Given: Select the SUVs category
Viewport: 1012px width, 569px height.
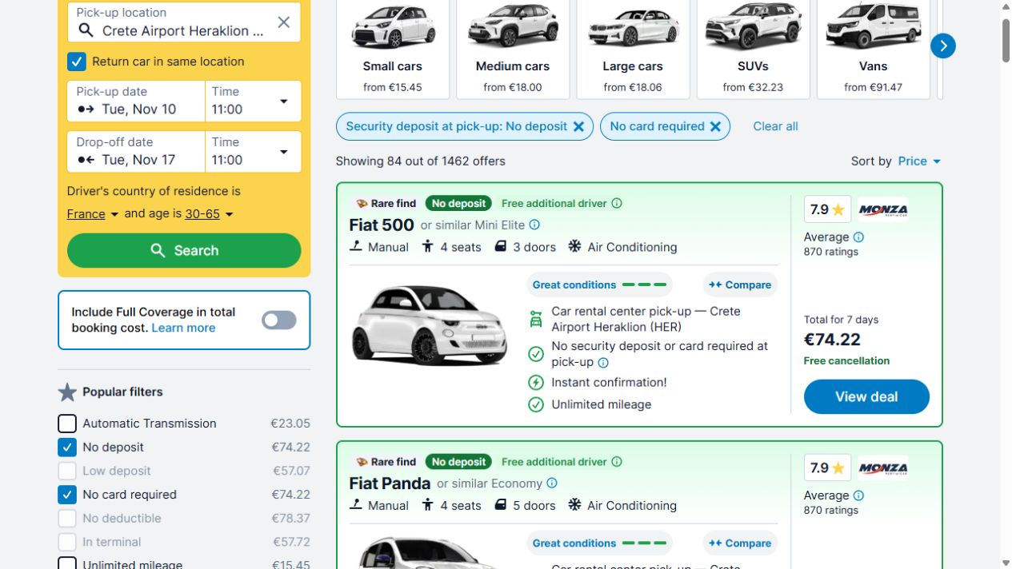Looking at the screenshot, I should 753,49.
